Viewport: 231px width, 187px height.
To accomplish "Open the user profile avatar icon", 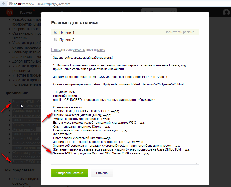I will point(226,12).
